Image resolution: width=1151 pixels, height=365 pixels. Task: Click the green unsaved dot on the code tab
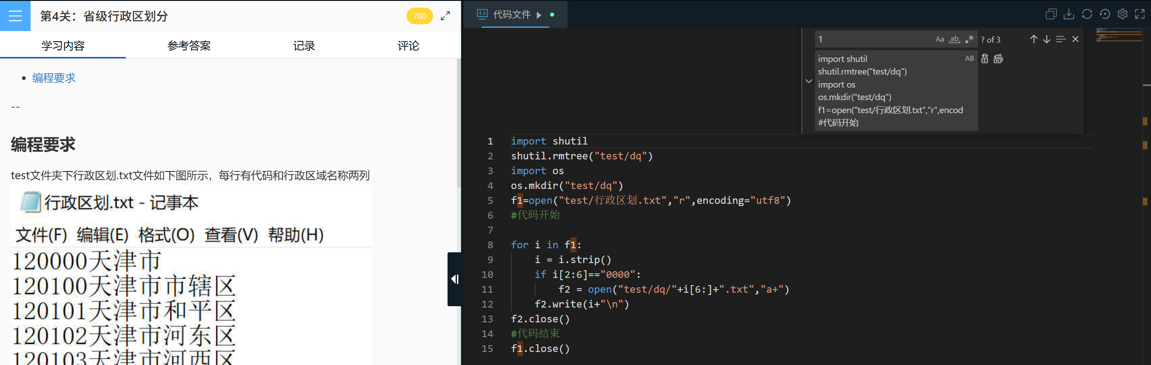pos(552,15)
